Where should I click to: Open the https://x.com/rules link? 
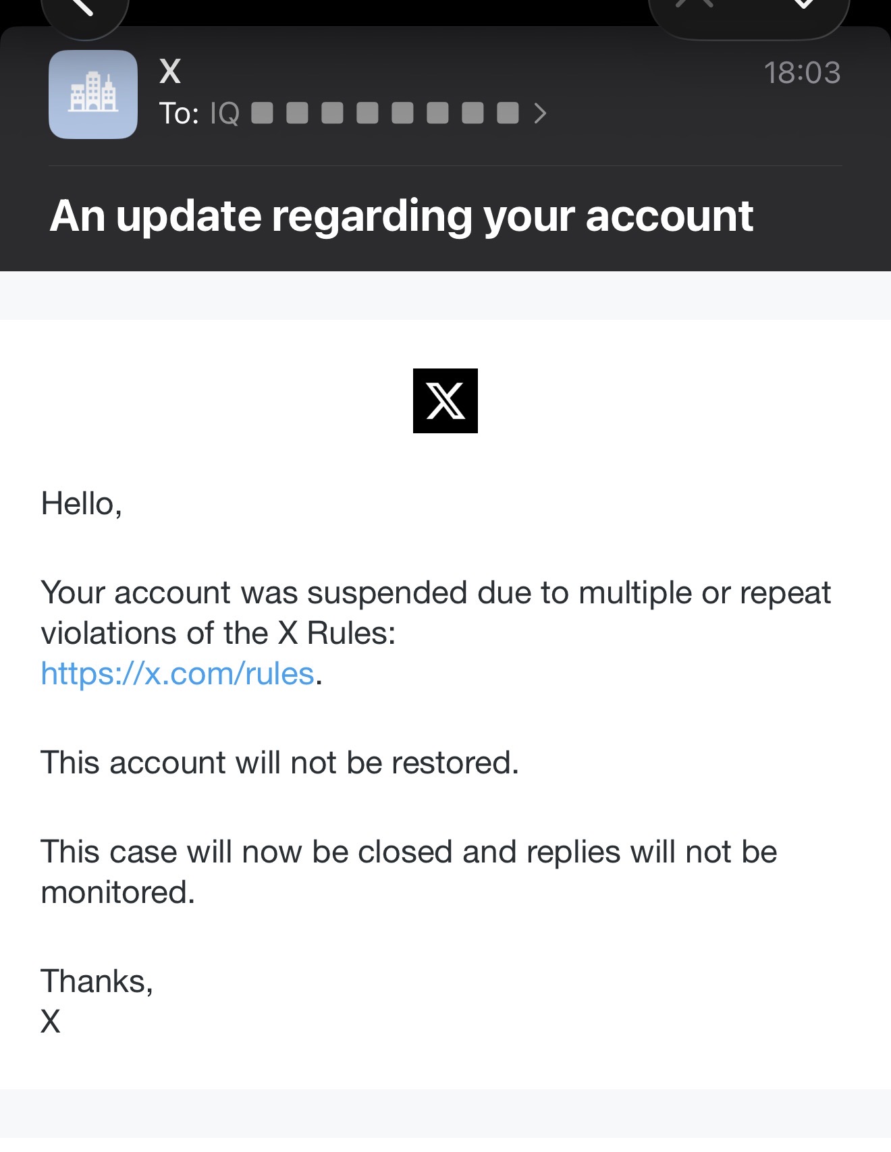coord(178,674)
